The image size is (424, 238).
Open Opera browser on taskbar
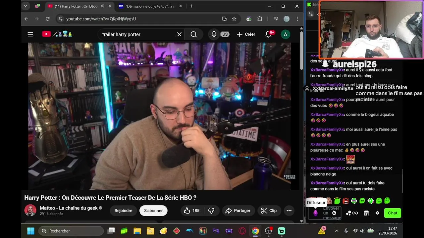click(x=242, y=231)
